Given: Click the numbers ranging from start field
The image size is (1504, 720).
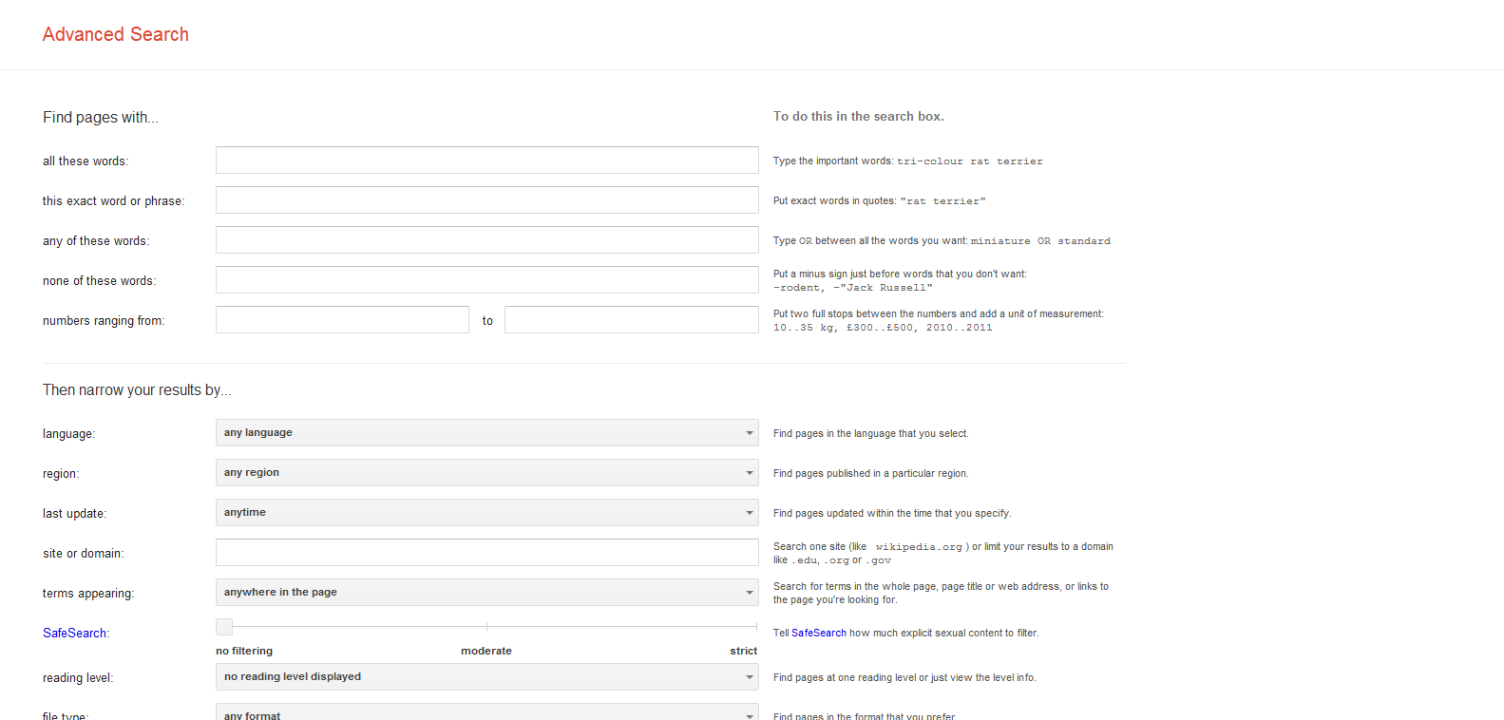Looking at the screenshot, I should coord(342,320).
